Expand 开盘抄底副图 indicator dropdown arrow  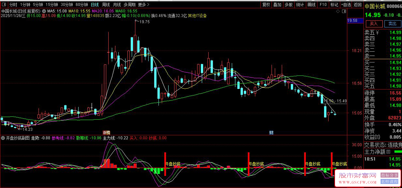pos(3,138)
